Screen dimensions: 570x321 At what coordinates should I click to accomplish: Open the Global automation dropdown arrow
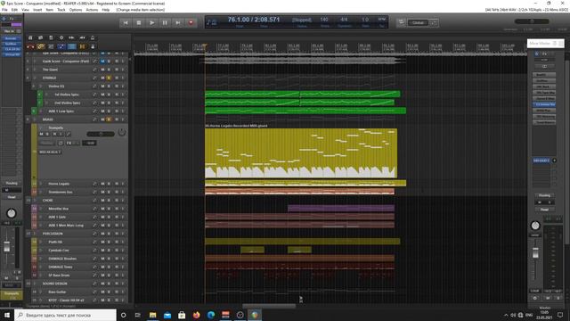pyautogui.click(x=434, y=22)
